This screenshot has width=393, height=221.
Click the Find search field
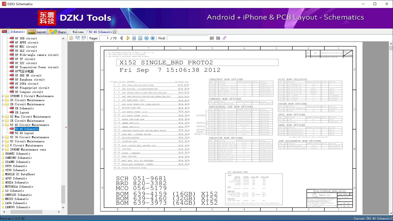coord(188,38)
